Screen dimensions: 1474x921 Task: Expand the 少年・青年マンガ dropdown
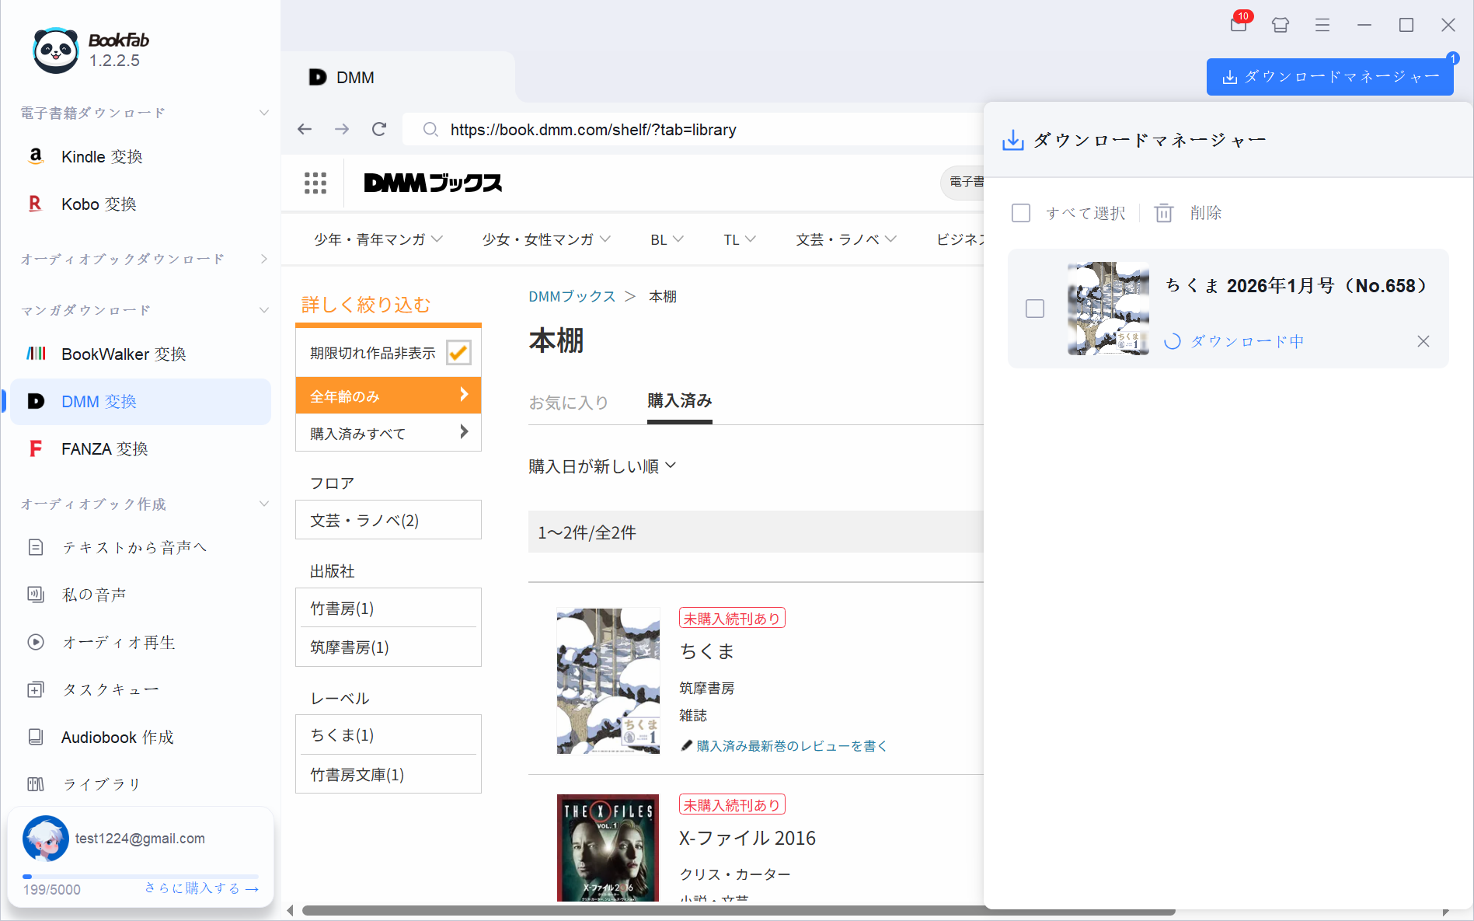(378, 239)
